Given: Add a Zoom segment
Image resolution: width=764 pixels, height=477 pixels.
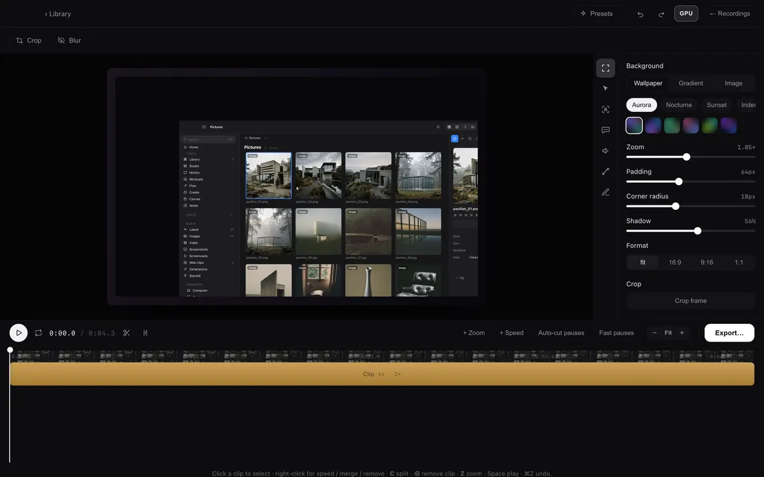Looking at the screenshot, I should tap(474, 333).
